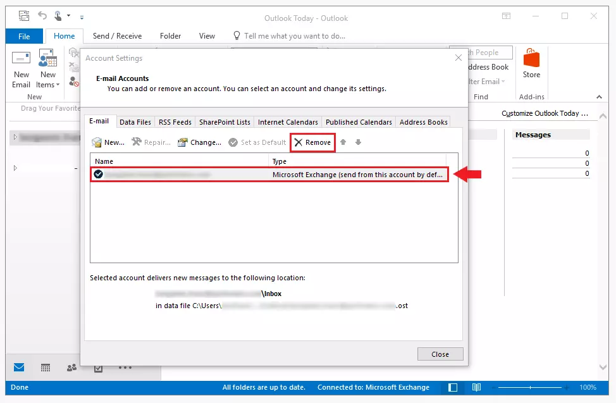Image resolution: width=616 pixels, height=403 pixels.
Task: Switch to the RSS Feeds tab
Action: click(175, 122)
